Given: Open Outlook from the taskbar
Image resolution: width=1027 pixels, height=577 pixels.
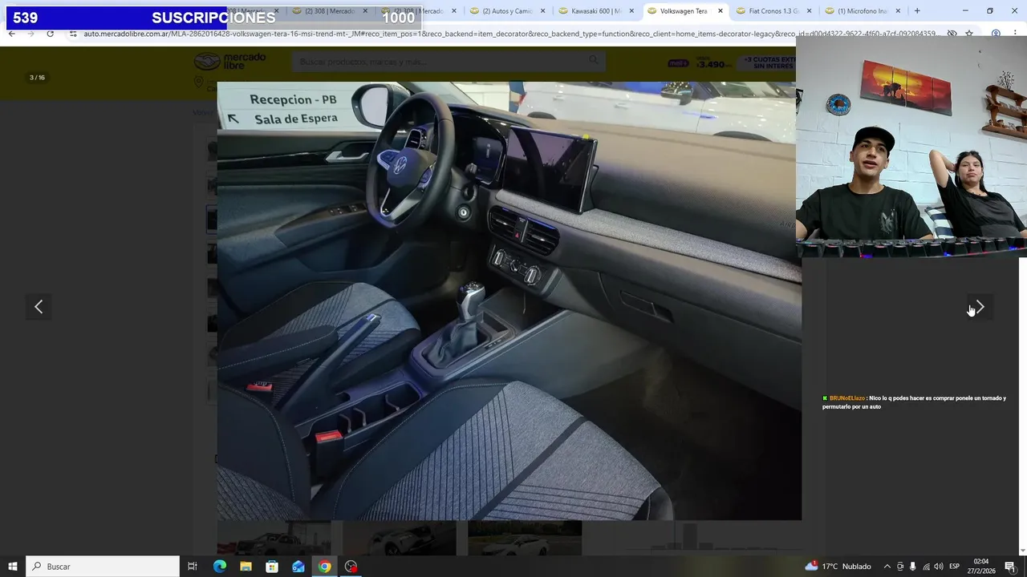Looking at the screenshot, I should (298, 567).
